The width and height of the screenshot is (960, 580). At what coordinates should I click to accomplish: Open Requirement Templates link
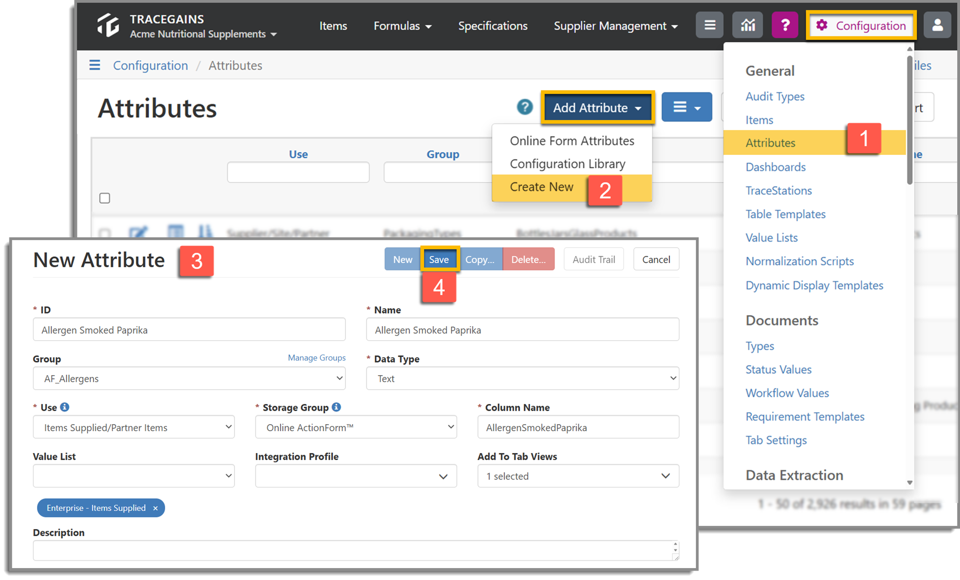point(804,417)
